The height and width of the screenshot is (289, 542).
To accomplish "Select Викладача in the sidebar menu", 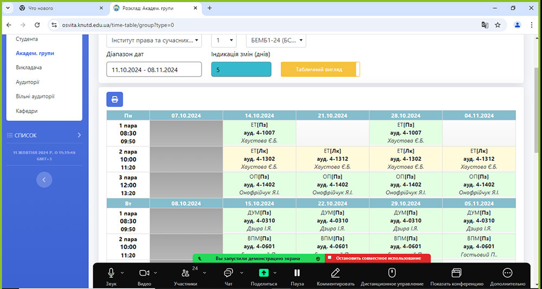I will coord(29,67).
